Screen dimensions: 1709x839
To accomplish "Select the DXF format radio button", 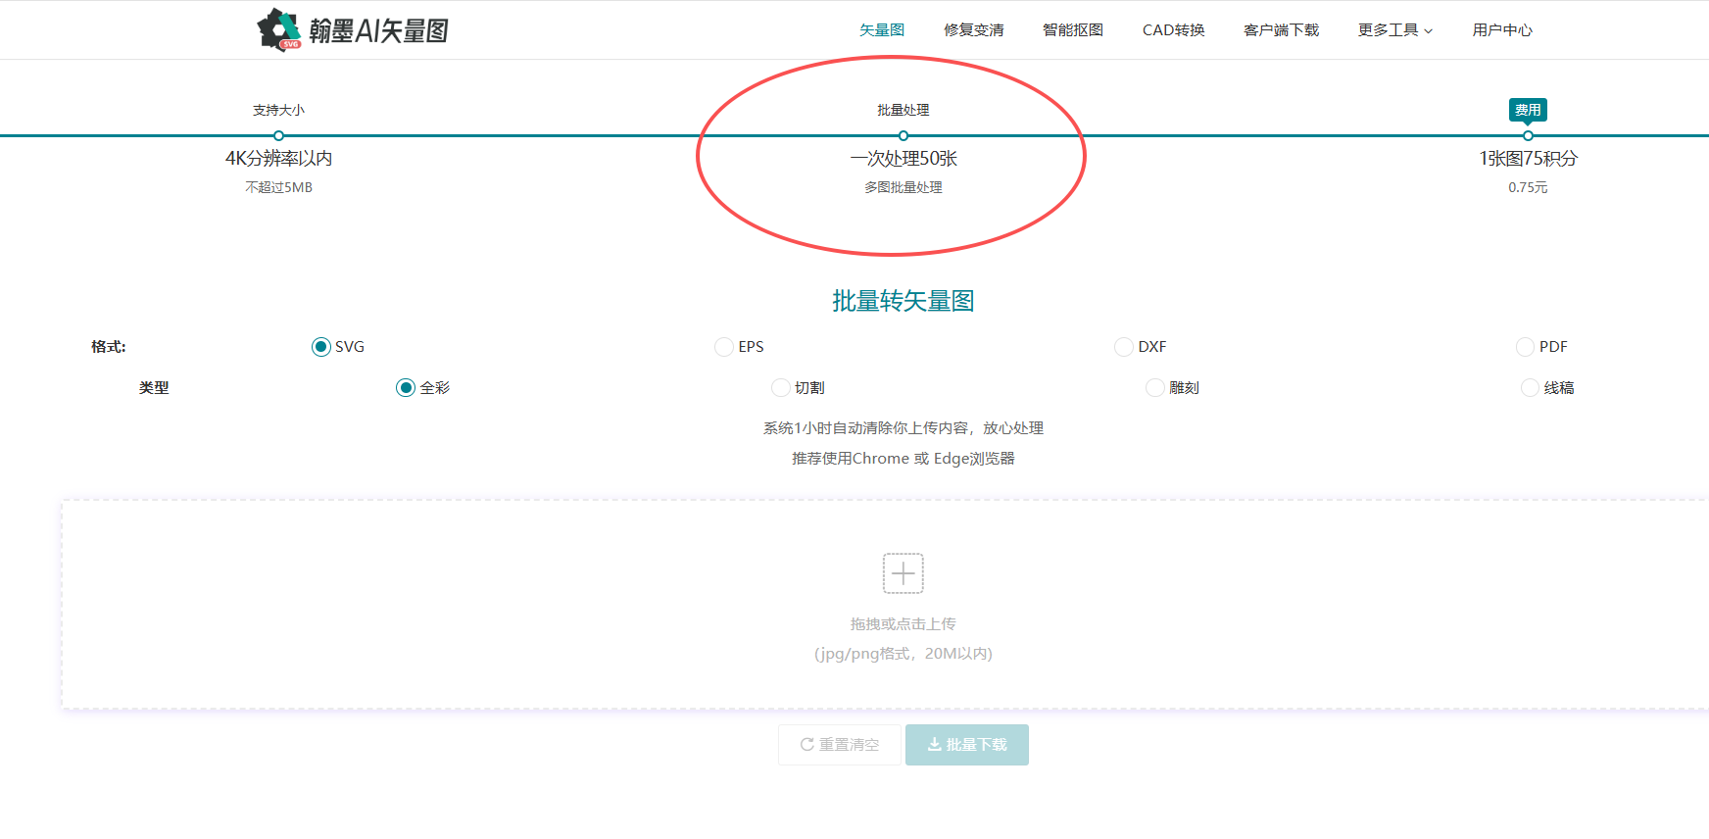I will (x=1124, y=347).
